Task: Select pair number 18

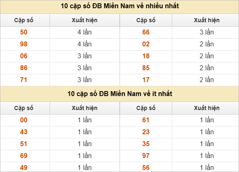Action: [x=146, y=56]
